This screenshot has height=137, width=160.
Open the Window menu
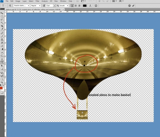pyautogui.click(x=63, y=1)
